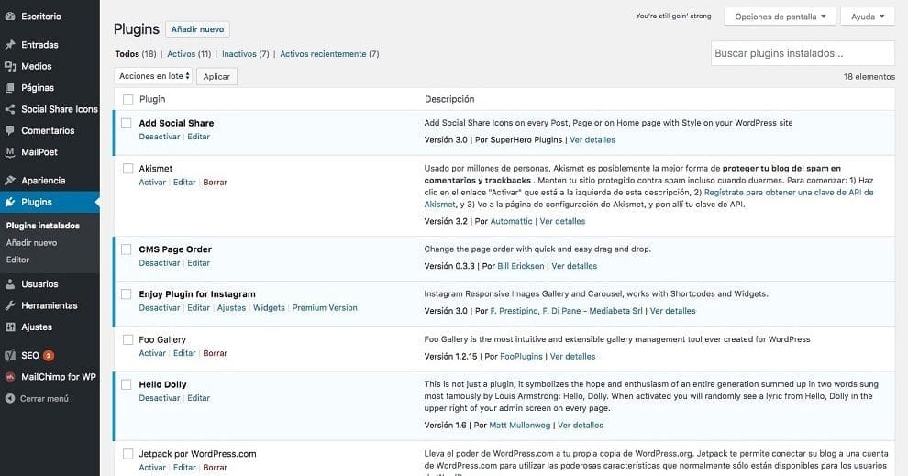
Task: Filter by Activos recientemente (7)
Action: tap(329, 54)
